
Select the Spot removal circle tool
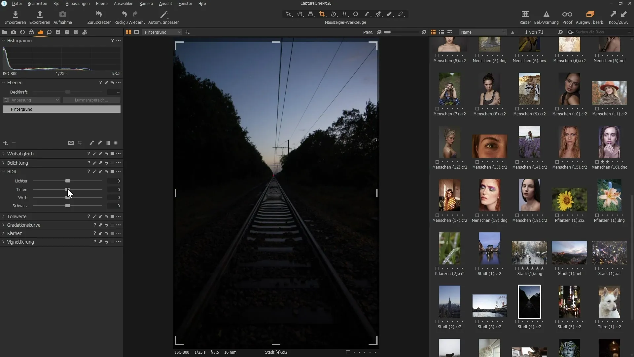coord(356,14)
